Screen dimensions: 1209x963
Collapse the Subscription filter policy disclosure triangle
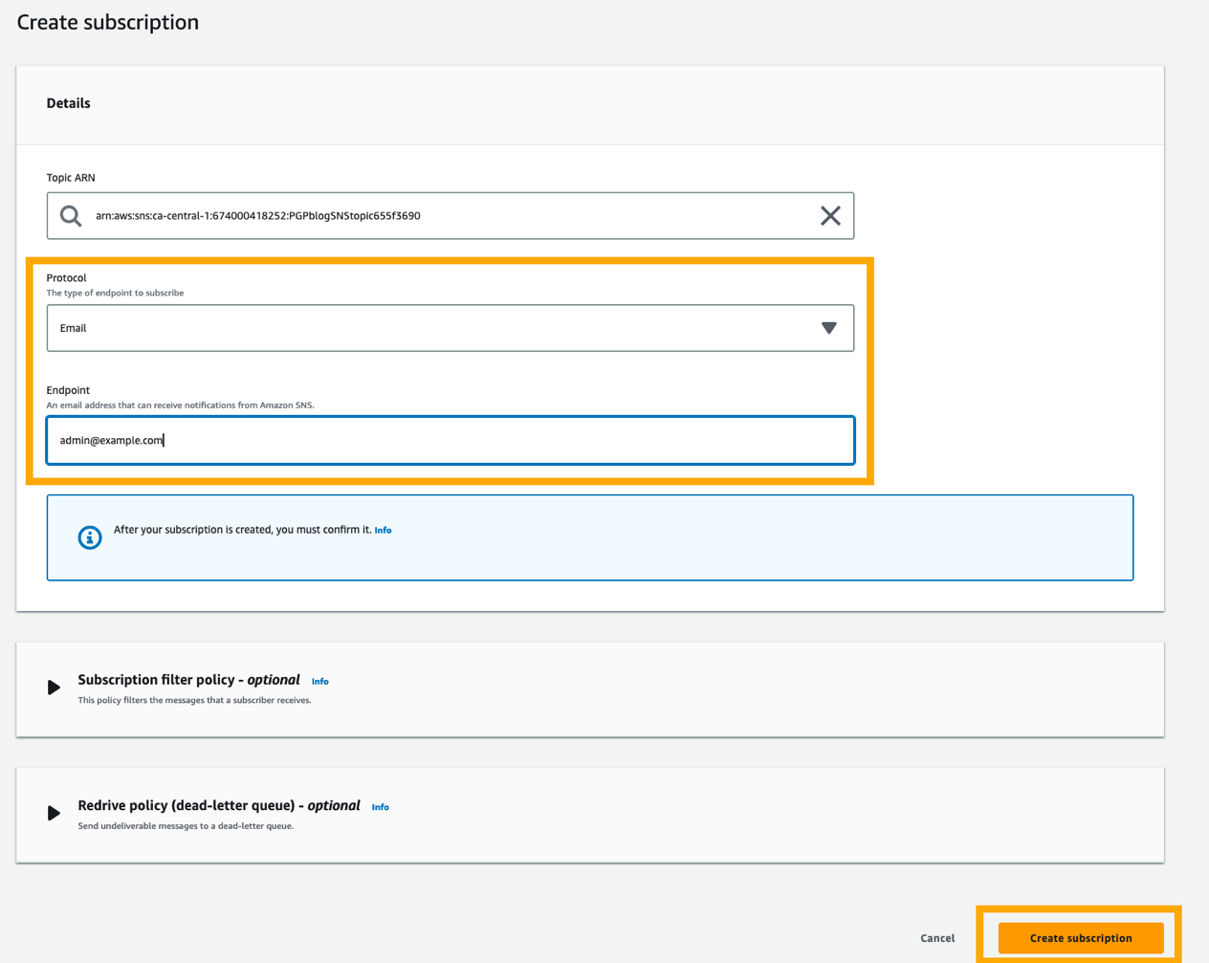54,687
